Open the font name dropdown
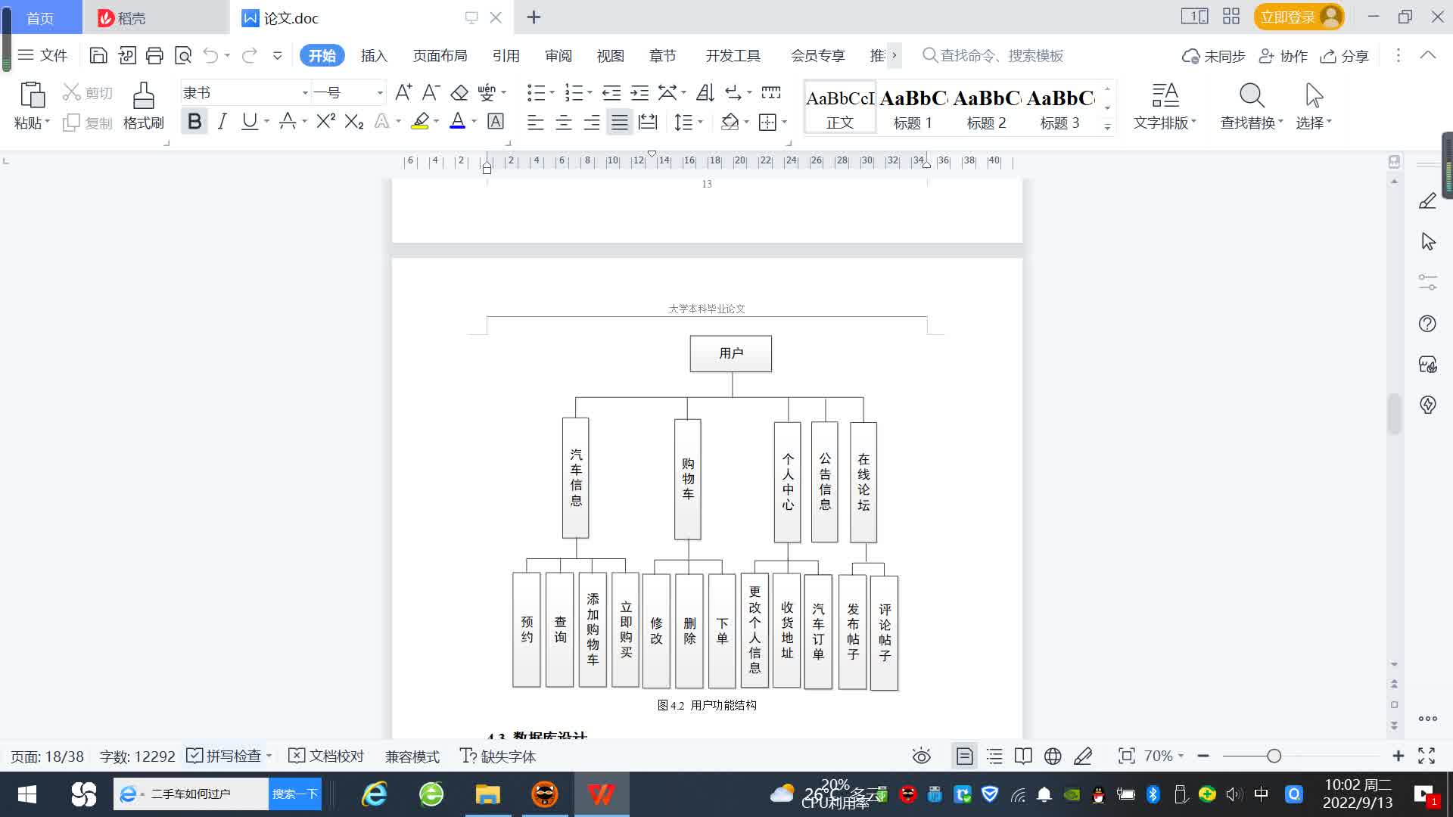 click(x=305, y=92)
